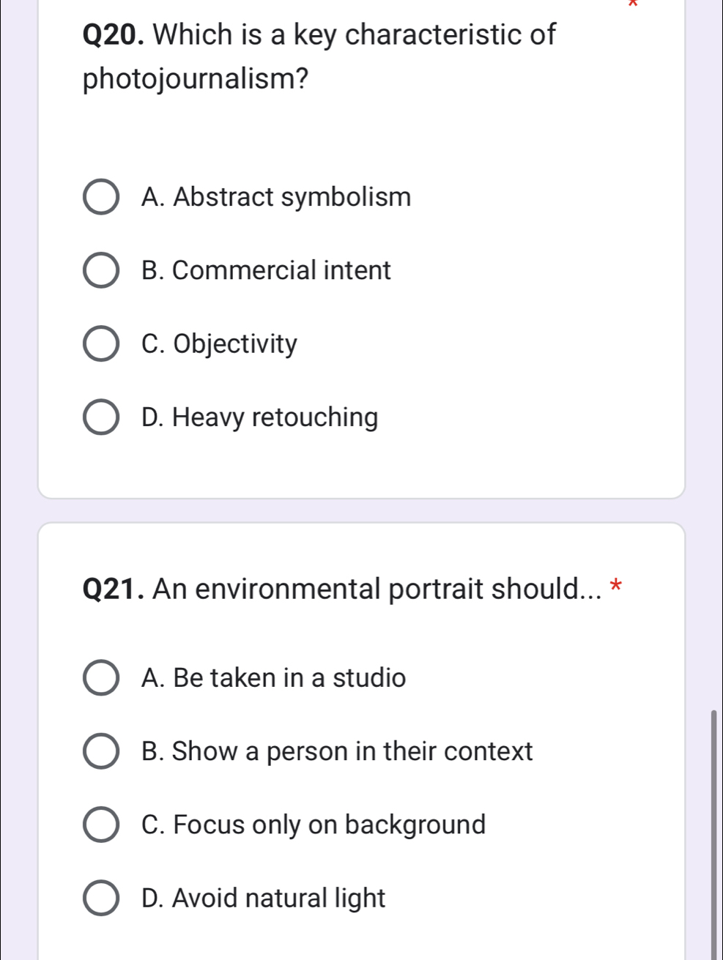Click the 'Show a person in their context' text
The image size is (723, 960).
337,751
